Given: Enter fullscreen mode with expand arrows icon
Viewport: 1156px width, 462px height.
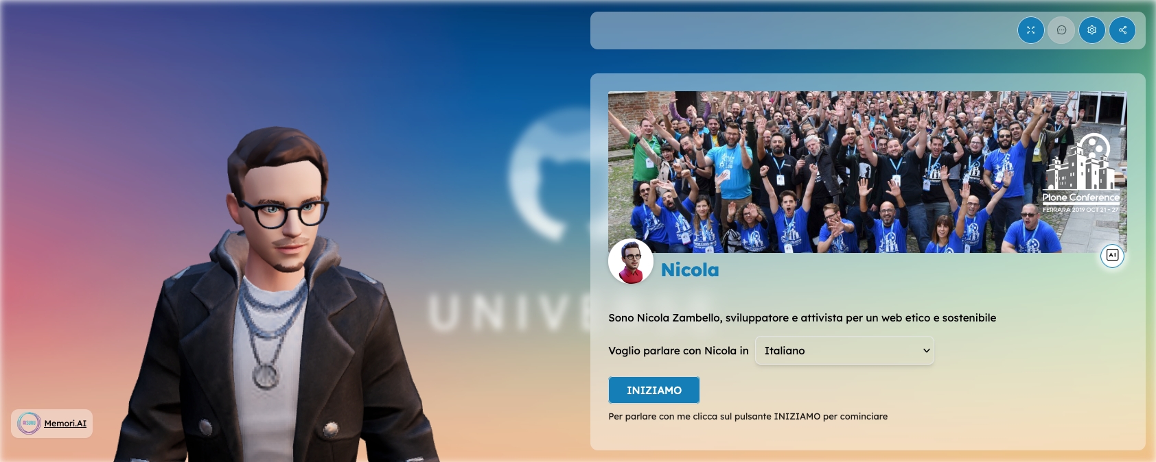Looking at the screenshot, I should point(1030,30).
